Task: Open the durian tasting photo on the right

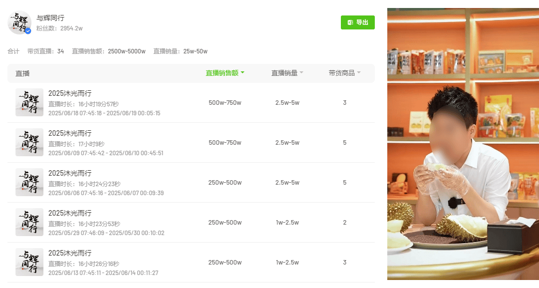Action: (463, 144)
